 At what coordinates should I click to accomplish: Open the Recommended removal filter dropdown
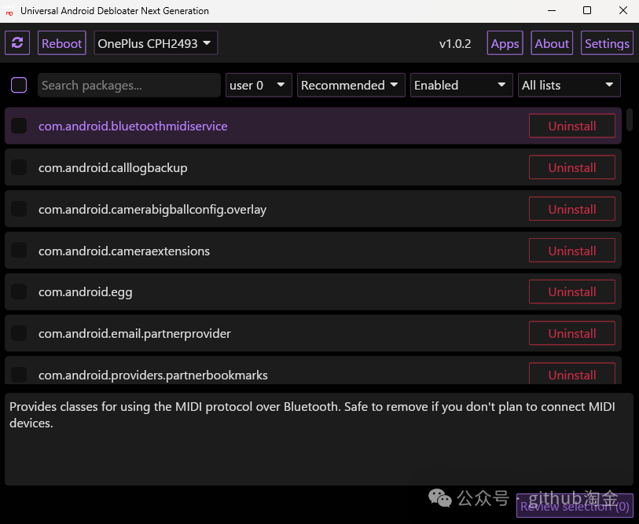click(351, 85)
